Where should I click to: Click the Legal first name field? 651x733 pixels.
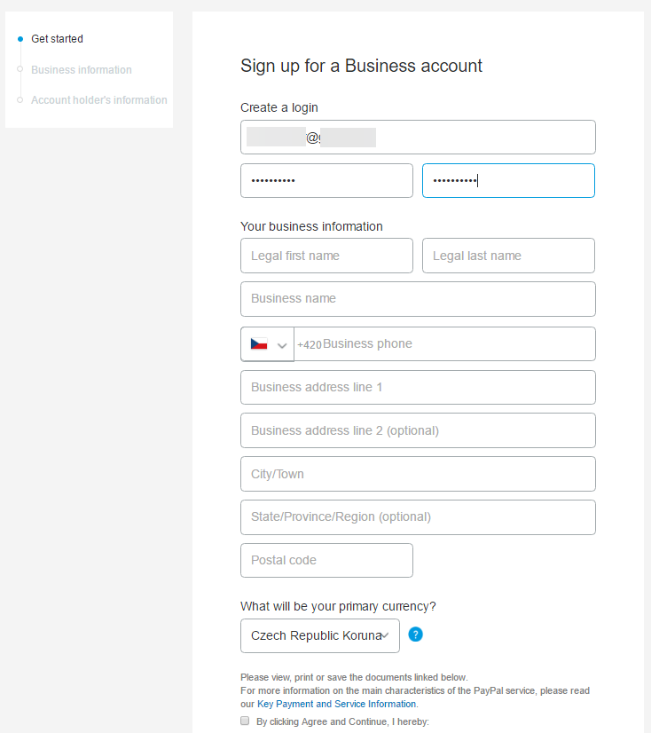pos(326,256)
